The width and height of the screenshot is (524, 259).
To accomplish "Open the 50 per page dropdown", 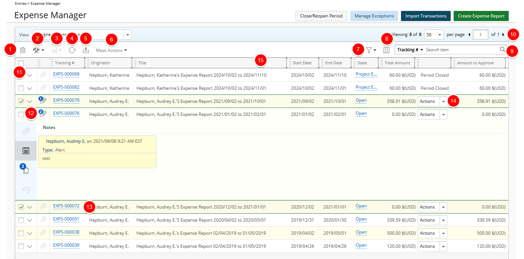I will point(434,35).
